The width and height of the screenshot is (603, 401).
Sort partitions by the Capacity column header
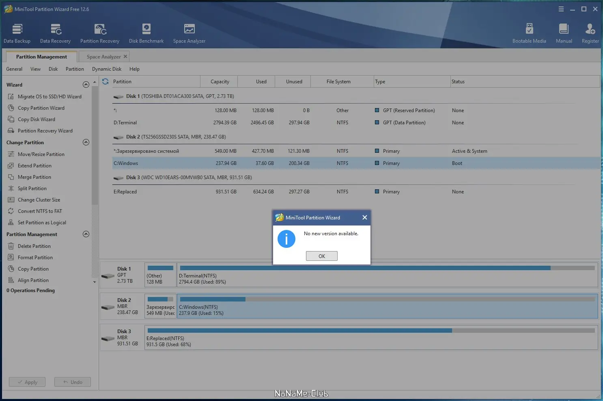(220, 82)
